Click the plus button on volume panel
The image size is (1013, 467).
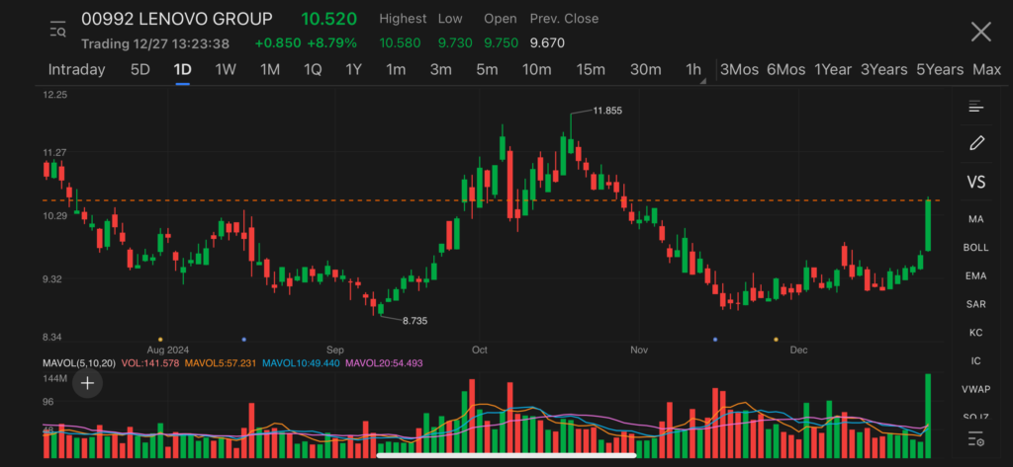[87, 383]
